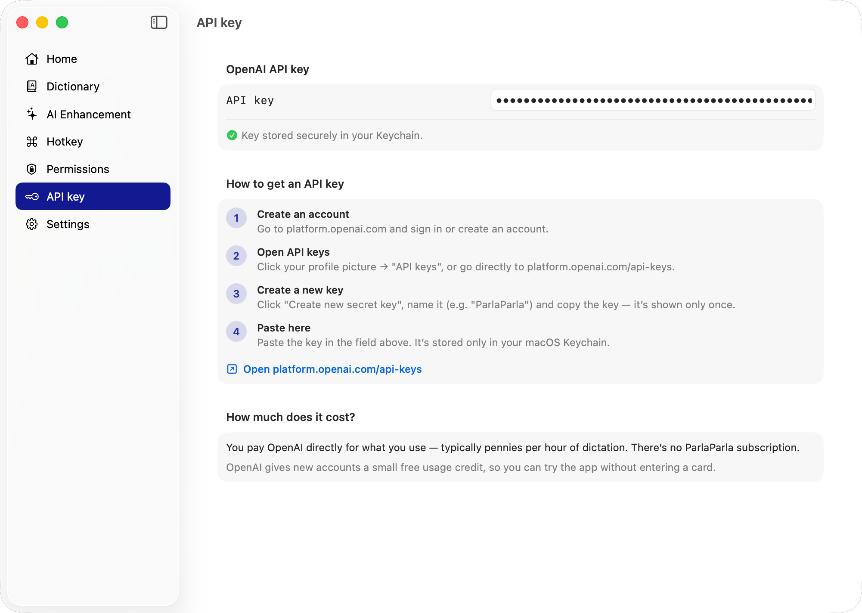Screen dimensions: 862x613
Task: Navigate to the Dictionary section
Action: (x=72, y=87)
